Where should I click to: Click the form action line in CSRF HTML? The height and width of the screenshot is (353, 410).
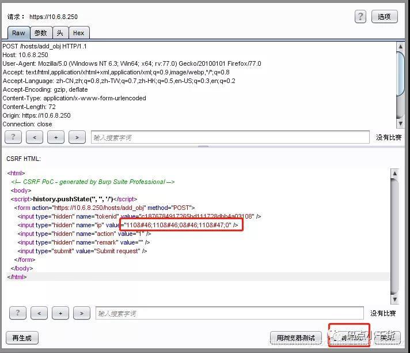point(105,208)
